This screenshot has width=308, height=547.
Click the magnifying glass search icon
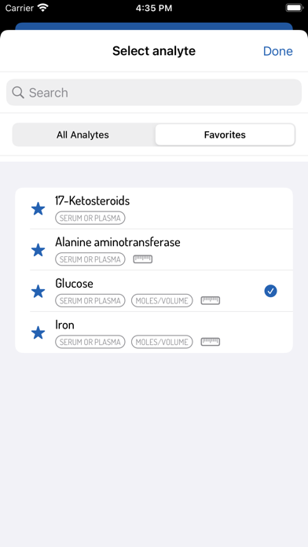coord(18,93)
